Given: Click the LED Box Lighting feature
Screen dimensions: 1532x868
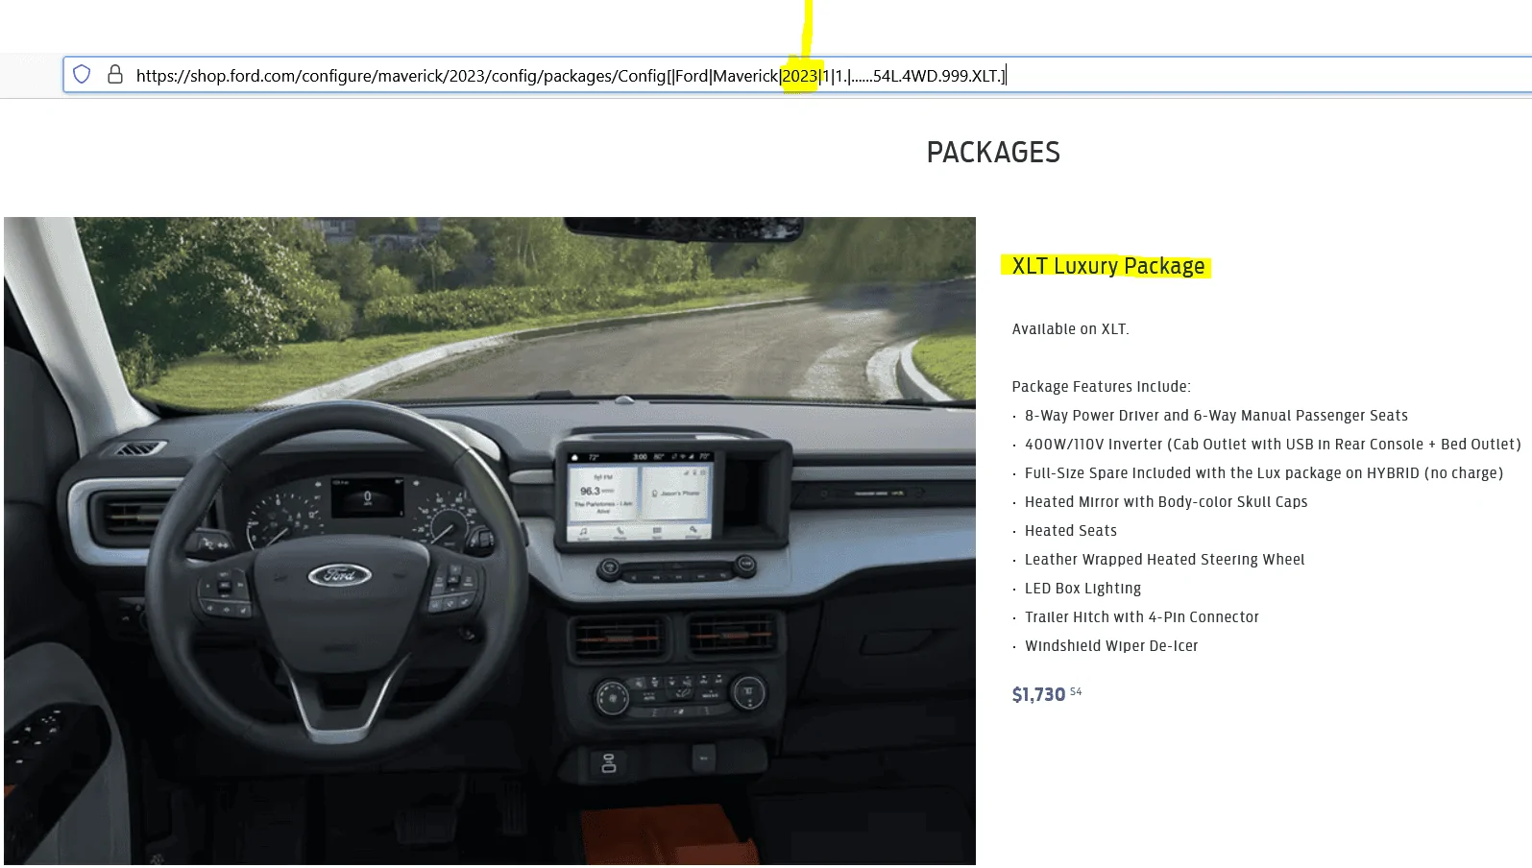Looking at the screenshot, I should [1083, 589].
